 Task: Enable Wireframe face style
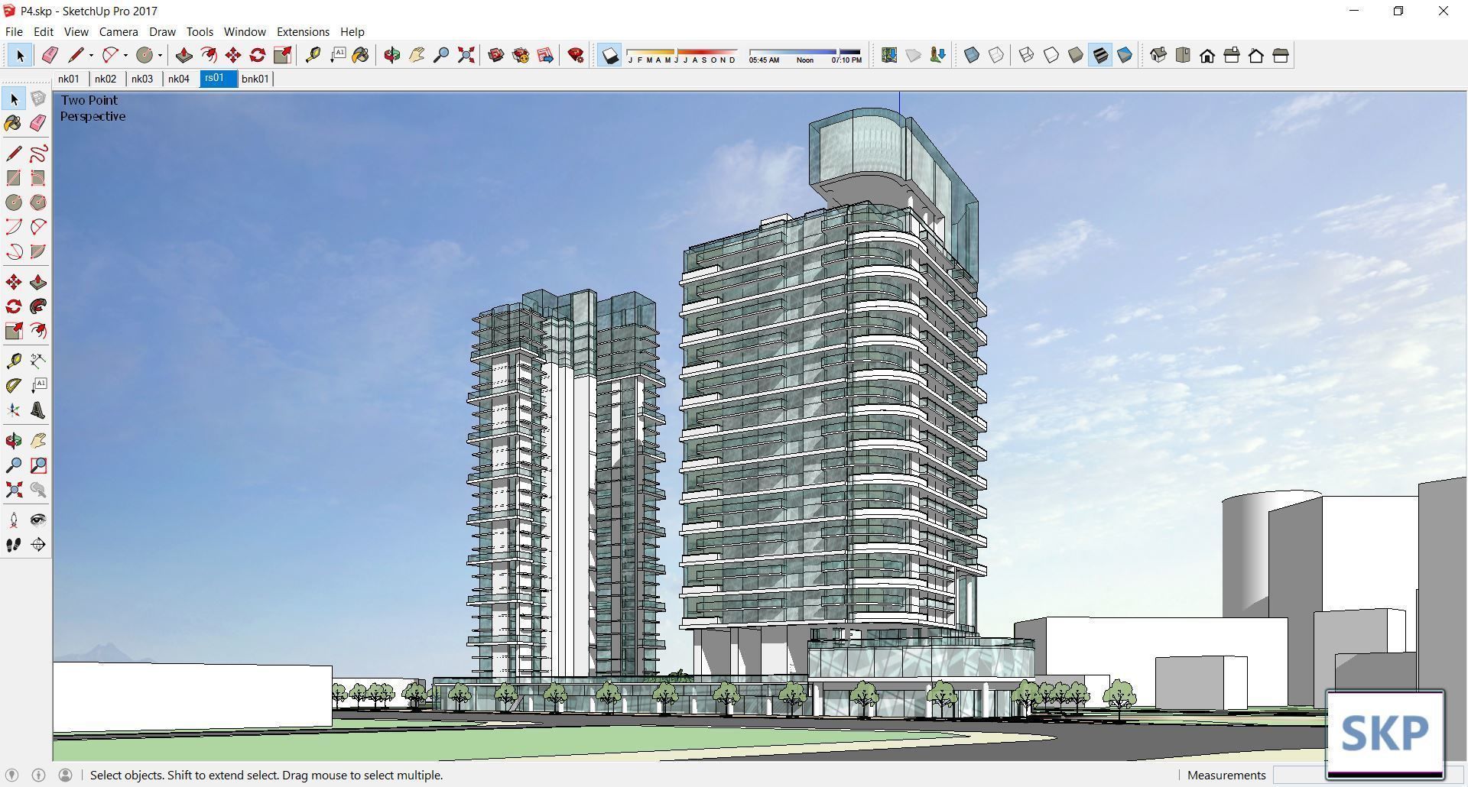coord(1027,55)
